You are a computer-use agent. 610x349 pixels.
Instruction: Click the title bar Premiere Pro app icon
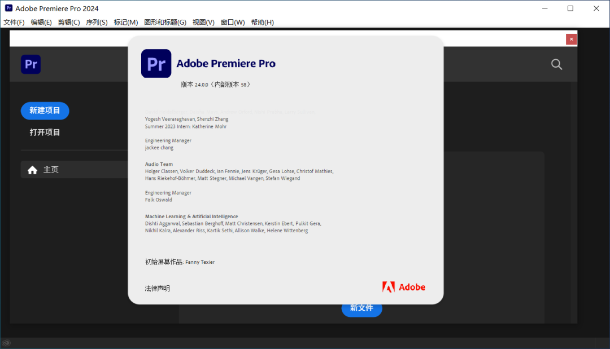tap(8, 8)
